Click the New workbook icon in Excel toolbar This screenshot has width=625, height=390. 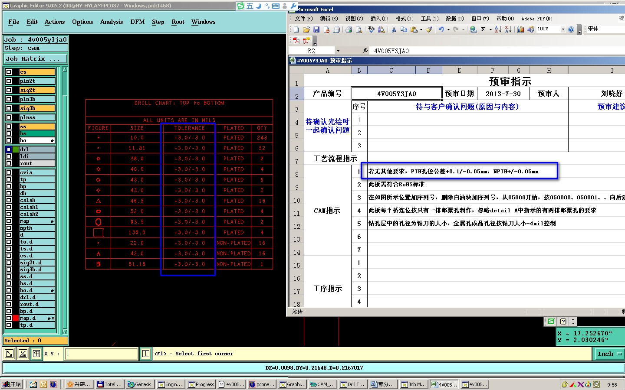[296, 29]
